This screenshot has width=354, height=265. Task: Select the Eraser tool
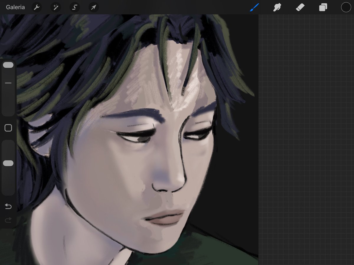[300, 7]
